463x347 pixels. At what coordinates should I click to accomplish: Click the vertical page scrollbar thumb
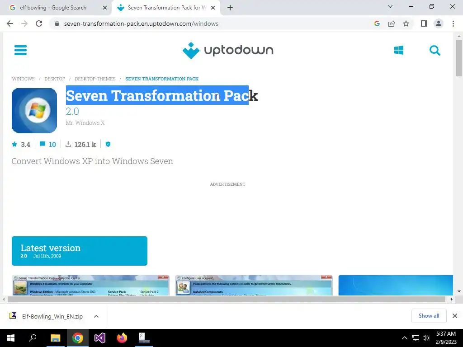[459, 57]
